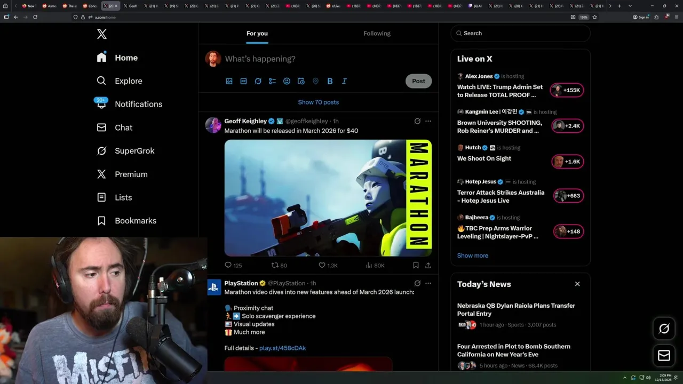The height and width of the screenshot is (384, 683).
Task: Click Grok icon on Geoff Keighley post
Action: (x=417, y=121)
